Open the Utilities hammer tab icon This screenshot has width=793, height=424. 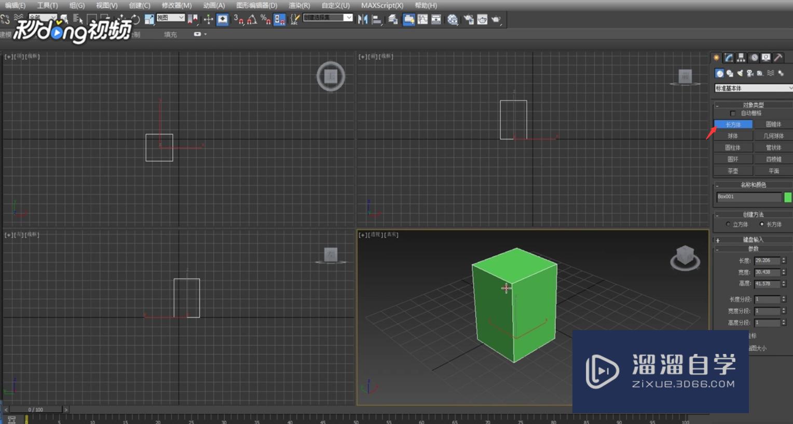(x=778, y=58)
